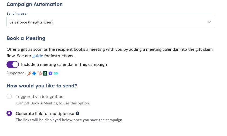Click the Calendly blue circle icon
The width and height of the screenshot is (227, 136).
click(x=34, y=73)
